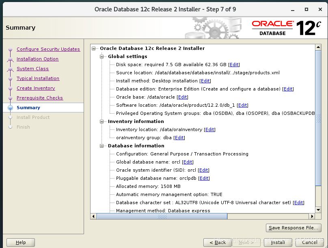Select the Privileged Operating System groups row
Screen dimensions: 328x248
tap(216, 113)
